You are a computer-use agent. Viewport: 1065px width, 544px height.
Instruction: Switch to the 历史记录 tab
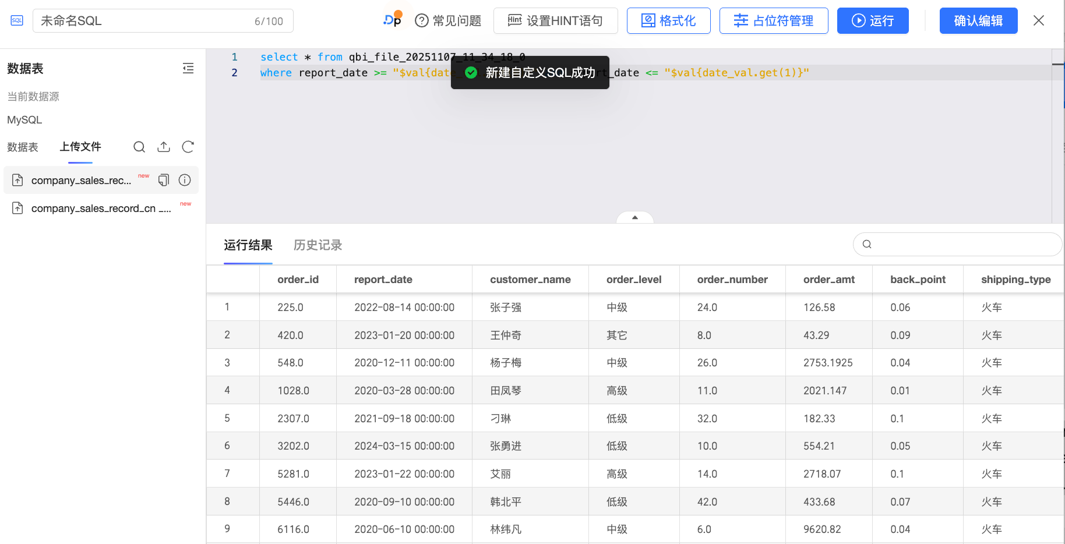click(318, 245)
